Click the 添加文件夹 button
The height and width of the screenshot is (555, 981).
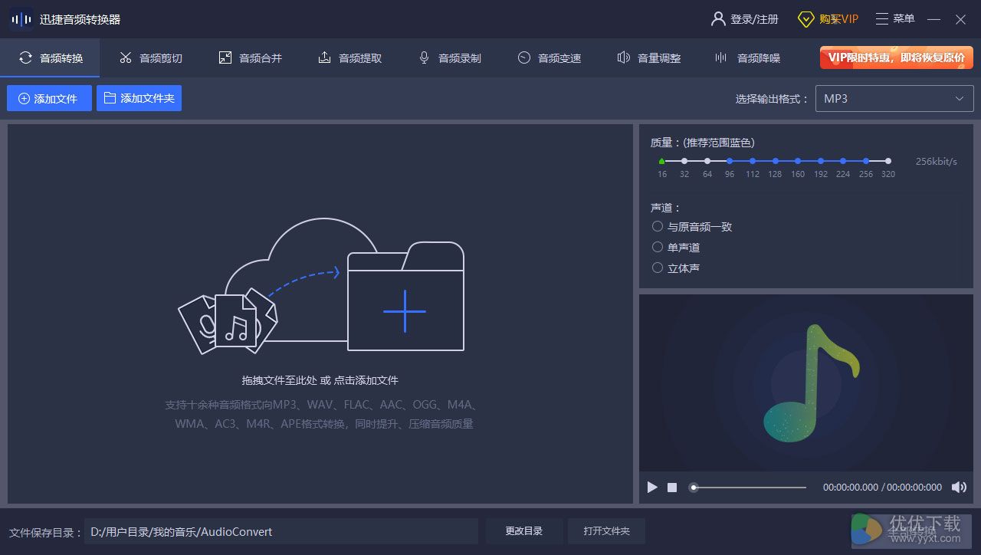[139, 98]
